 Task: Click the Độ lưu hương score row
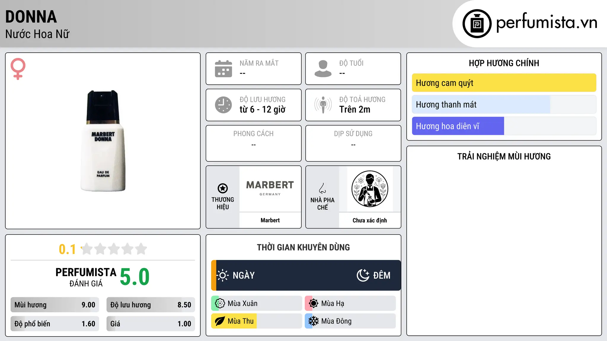151,305
